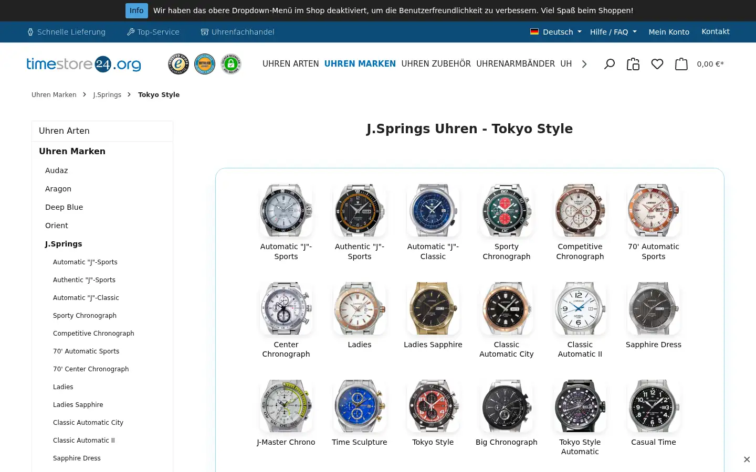Viewport: 756px width, 472px height.
Task: Click Classic Automatic II watch thumbnail
Action: (580, 308)
